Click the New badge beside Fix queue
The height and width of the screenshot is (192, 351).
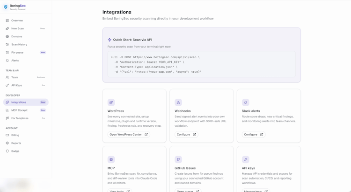pos(43,53)
